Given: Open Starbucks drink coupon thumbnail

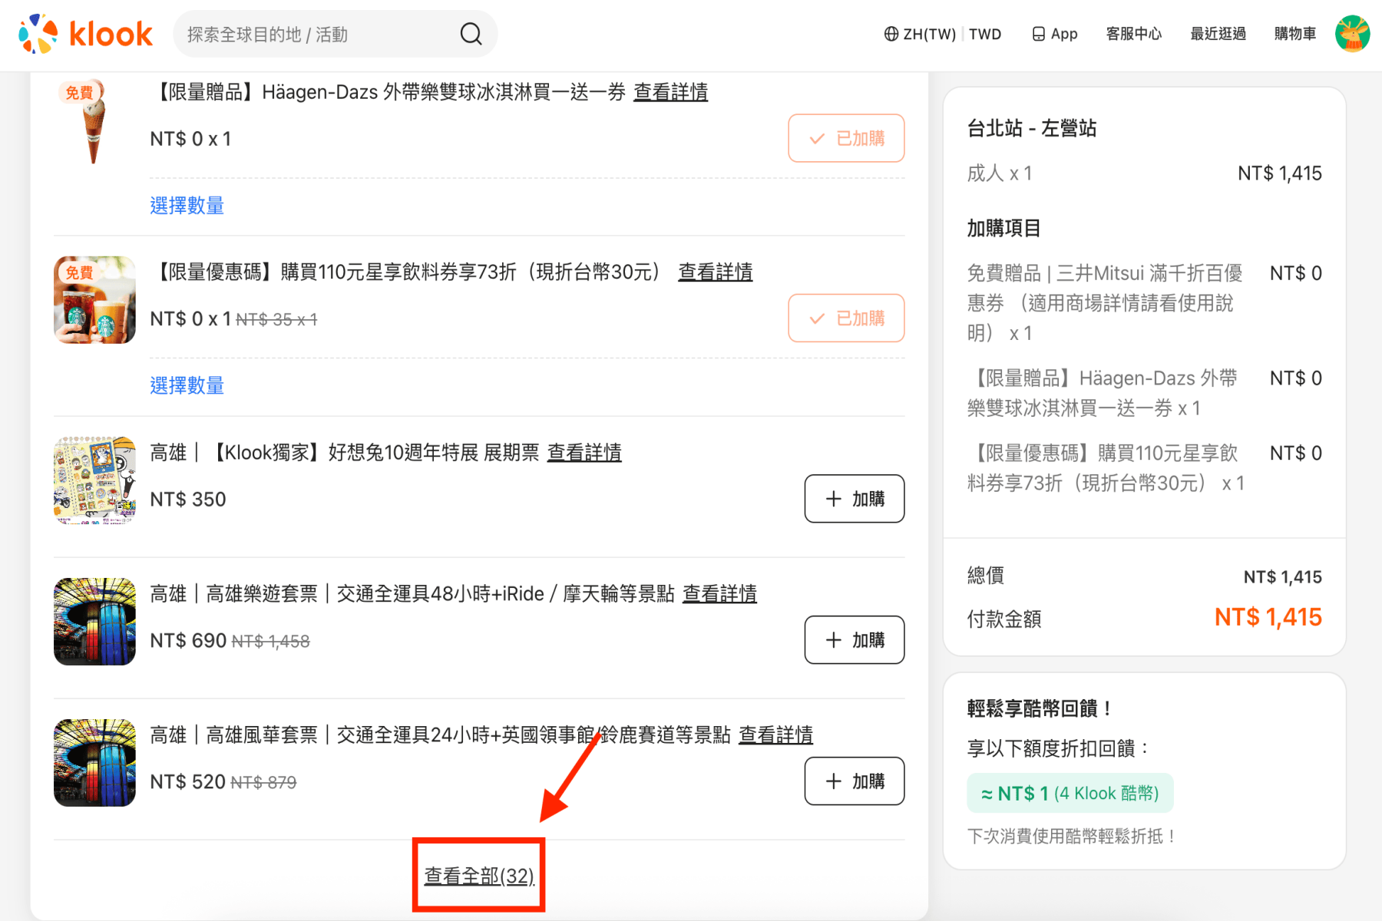Looking at the screenshot, I should point(94,300).
